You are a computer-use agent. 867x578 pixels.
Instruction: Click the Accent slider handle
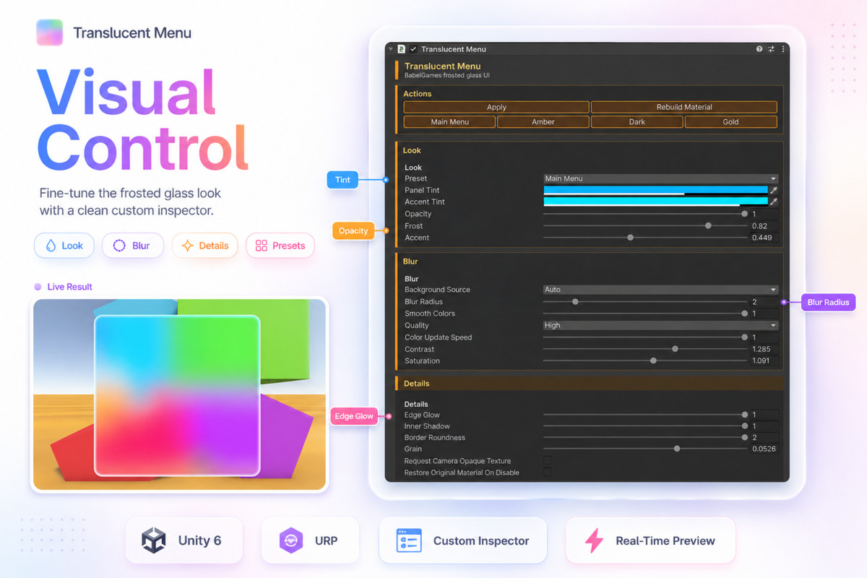(631, 237)
